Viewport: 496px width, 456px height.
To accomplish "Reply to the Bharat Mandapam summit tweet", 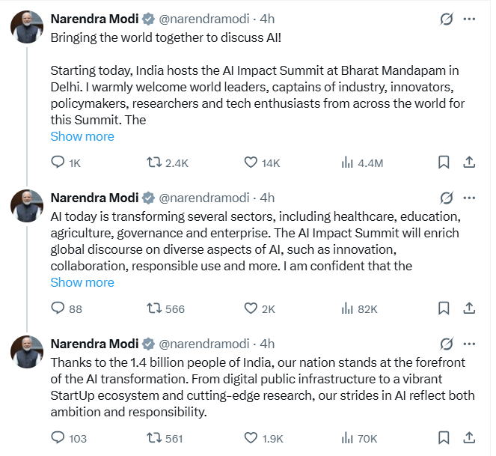I will [x=58, y=162].
